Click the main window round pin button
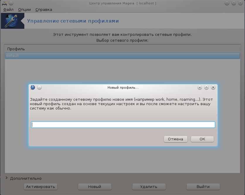The image size is (245, 195). [11, 3]
